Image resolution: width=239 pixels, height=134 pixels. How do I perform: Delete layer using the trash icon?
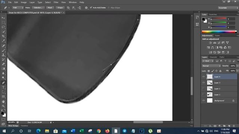234,126
